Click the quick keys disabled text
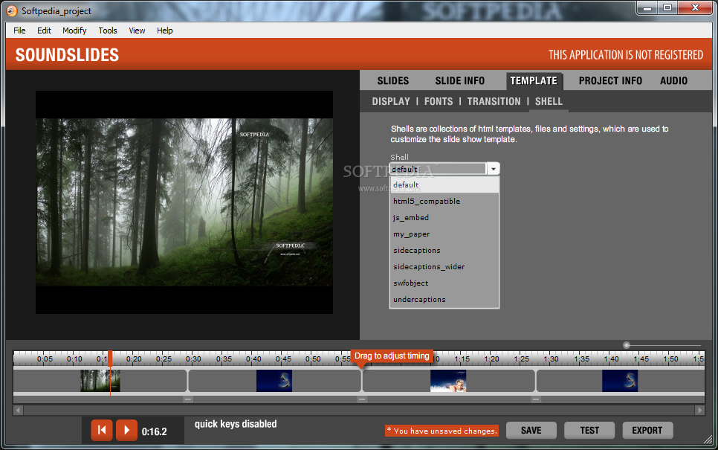Viewport: 718px width, 450px height. [x=236, y=424]
